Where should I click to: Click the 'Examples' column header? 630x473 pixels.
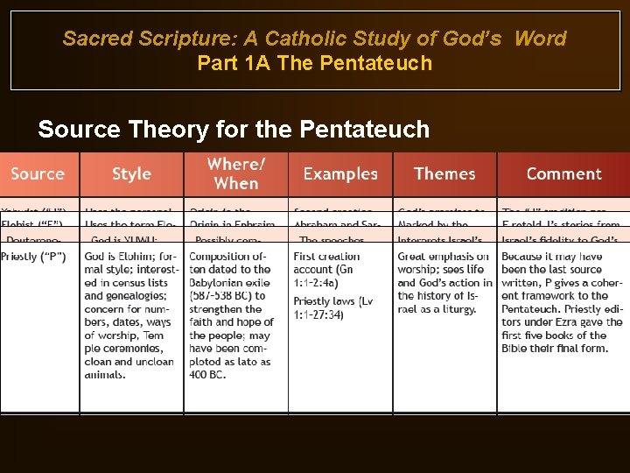click(x=340, y=174)
